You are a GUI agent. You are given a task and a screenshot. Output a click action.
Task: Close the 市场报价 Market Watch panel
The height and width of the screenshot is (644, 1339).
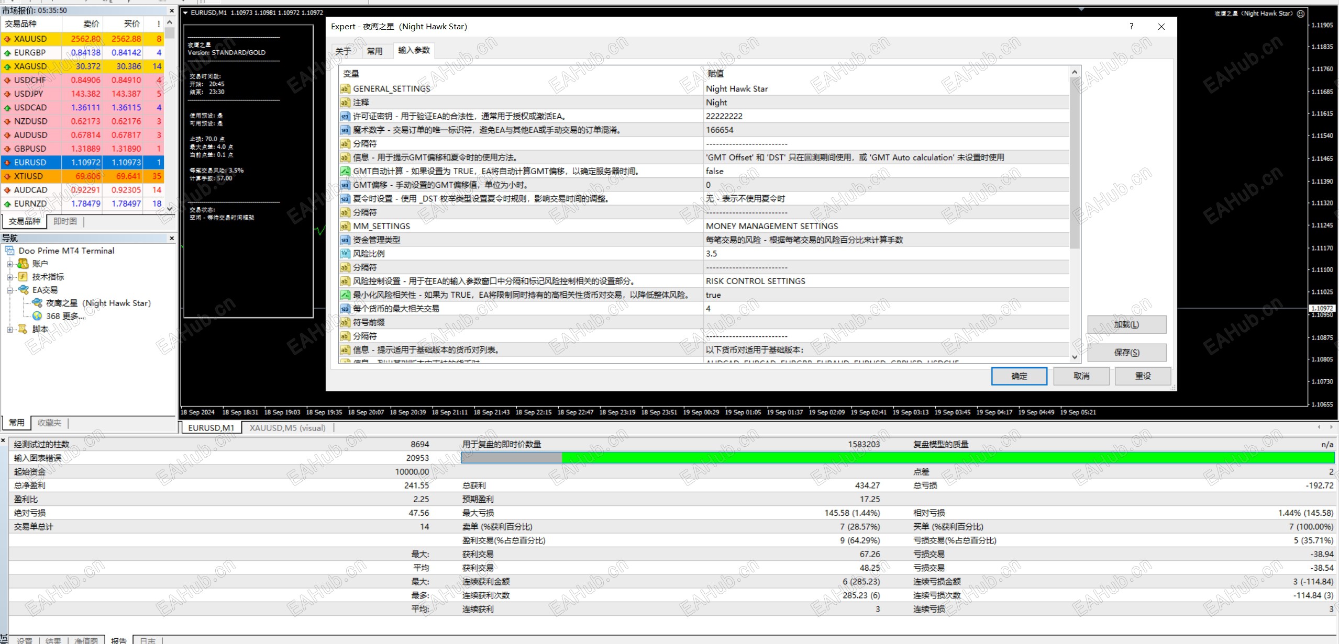[x=172, y=10]
